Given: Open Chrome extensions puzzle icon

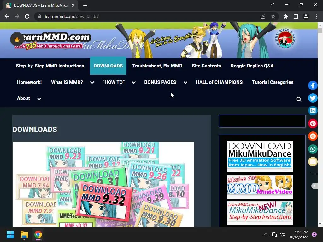Looking at the screenshot, I should click(286, 16).
